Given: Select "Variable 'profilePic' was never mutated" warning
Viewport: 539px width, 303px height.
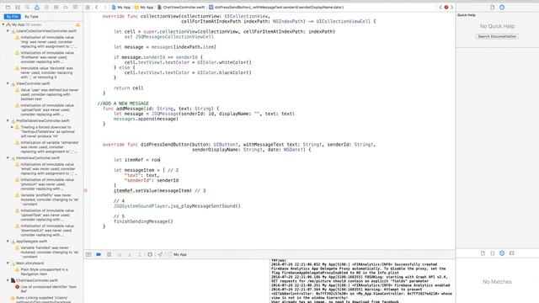Looking at the screenshot, I should 46,199.
